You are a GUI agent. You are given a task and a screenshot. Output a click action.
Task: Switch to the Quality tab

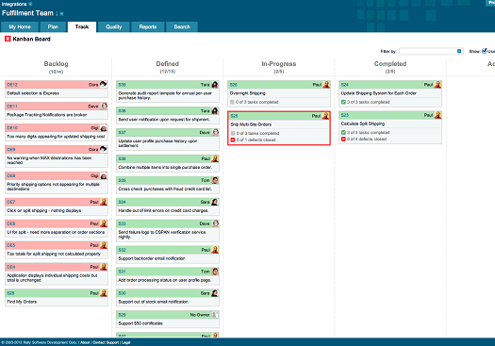(x=114, y=26)
